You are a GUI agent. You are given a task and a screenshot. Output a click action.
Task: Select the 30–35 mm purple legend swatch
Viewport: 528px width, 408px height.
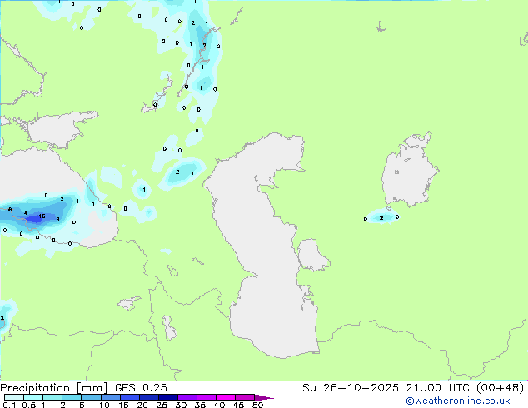click(187, 397)
